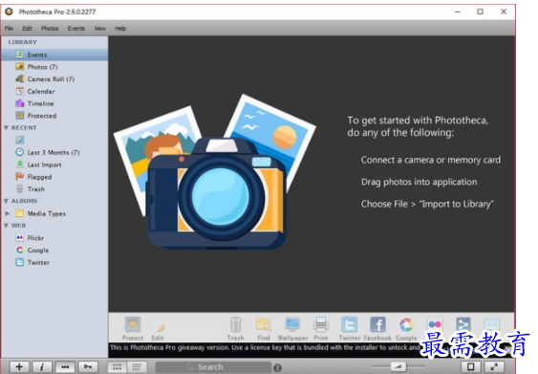Click the Trash toolbar icon
538x374 pixels.
point(236,329)
